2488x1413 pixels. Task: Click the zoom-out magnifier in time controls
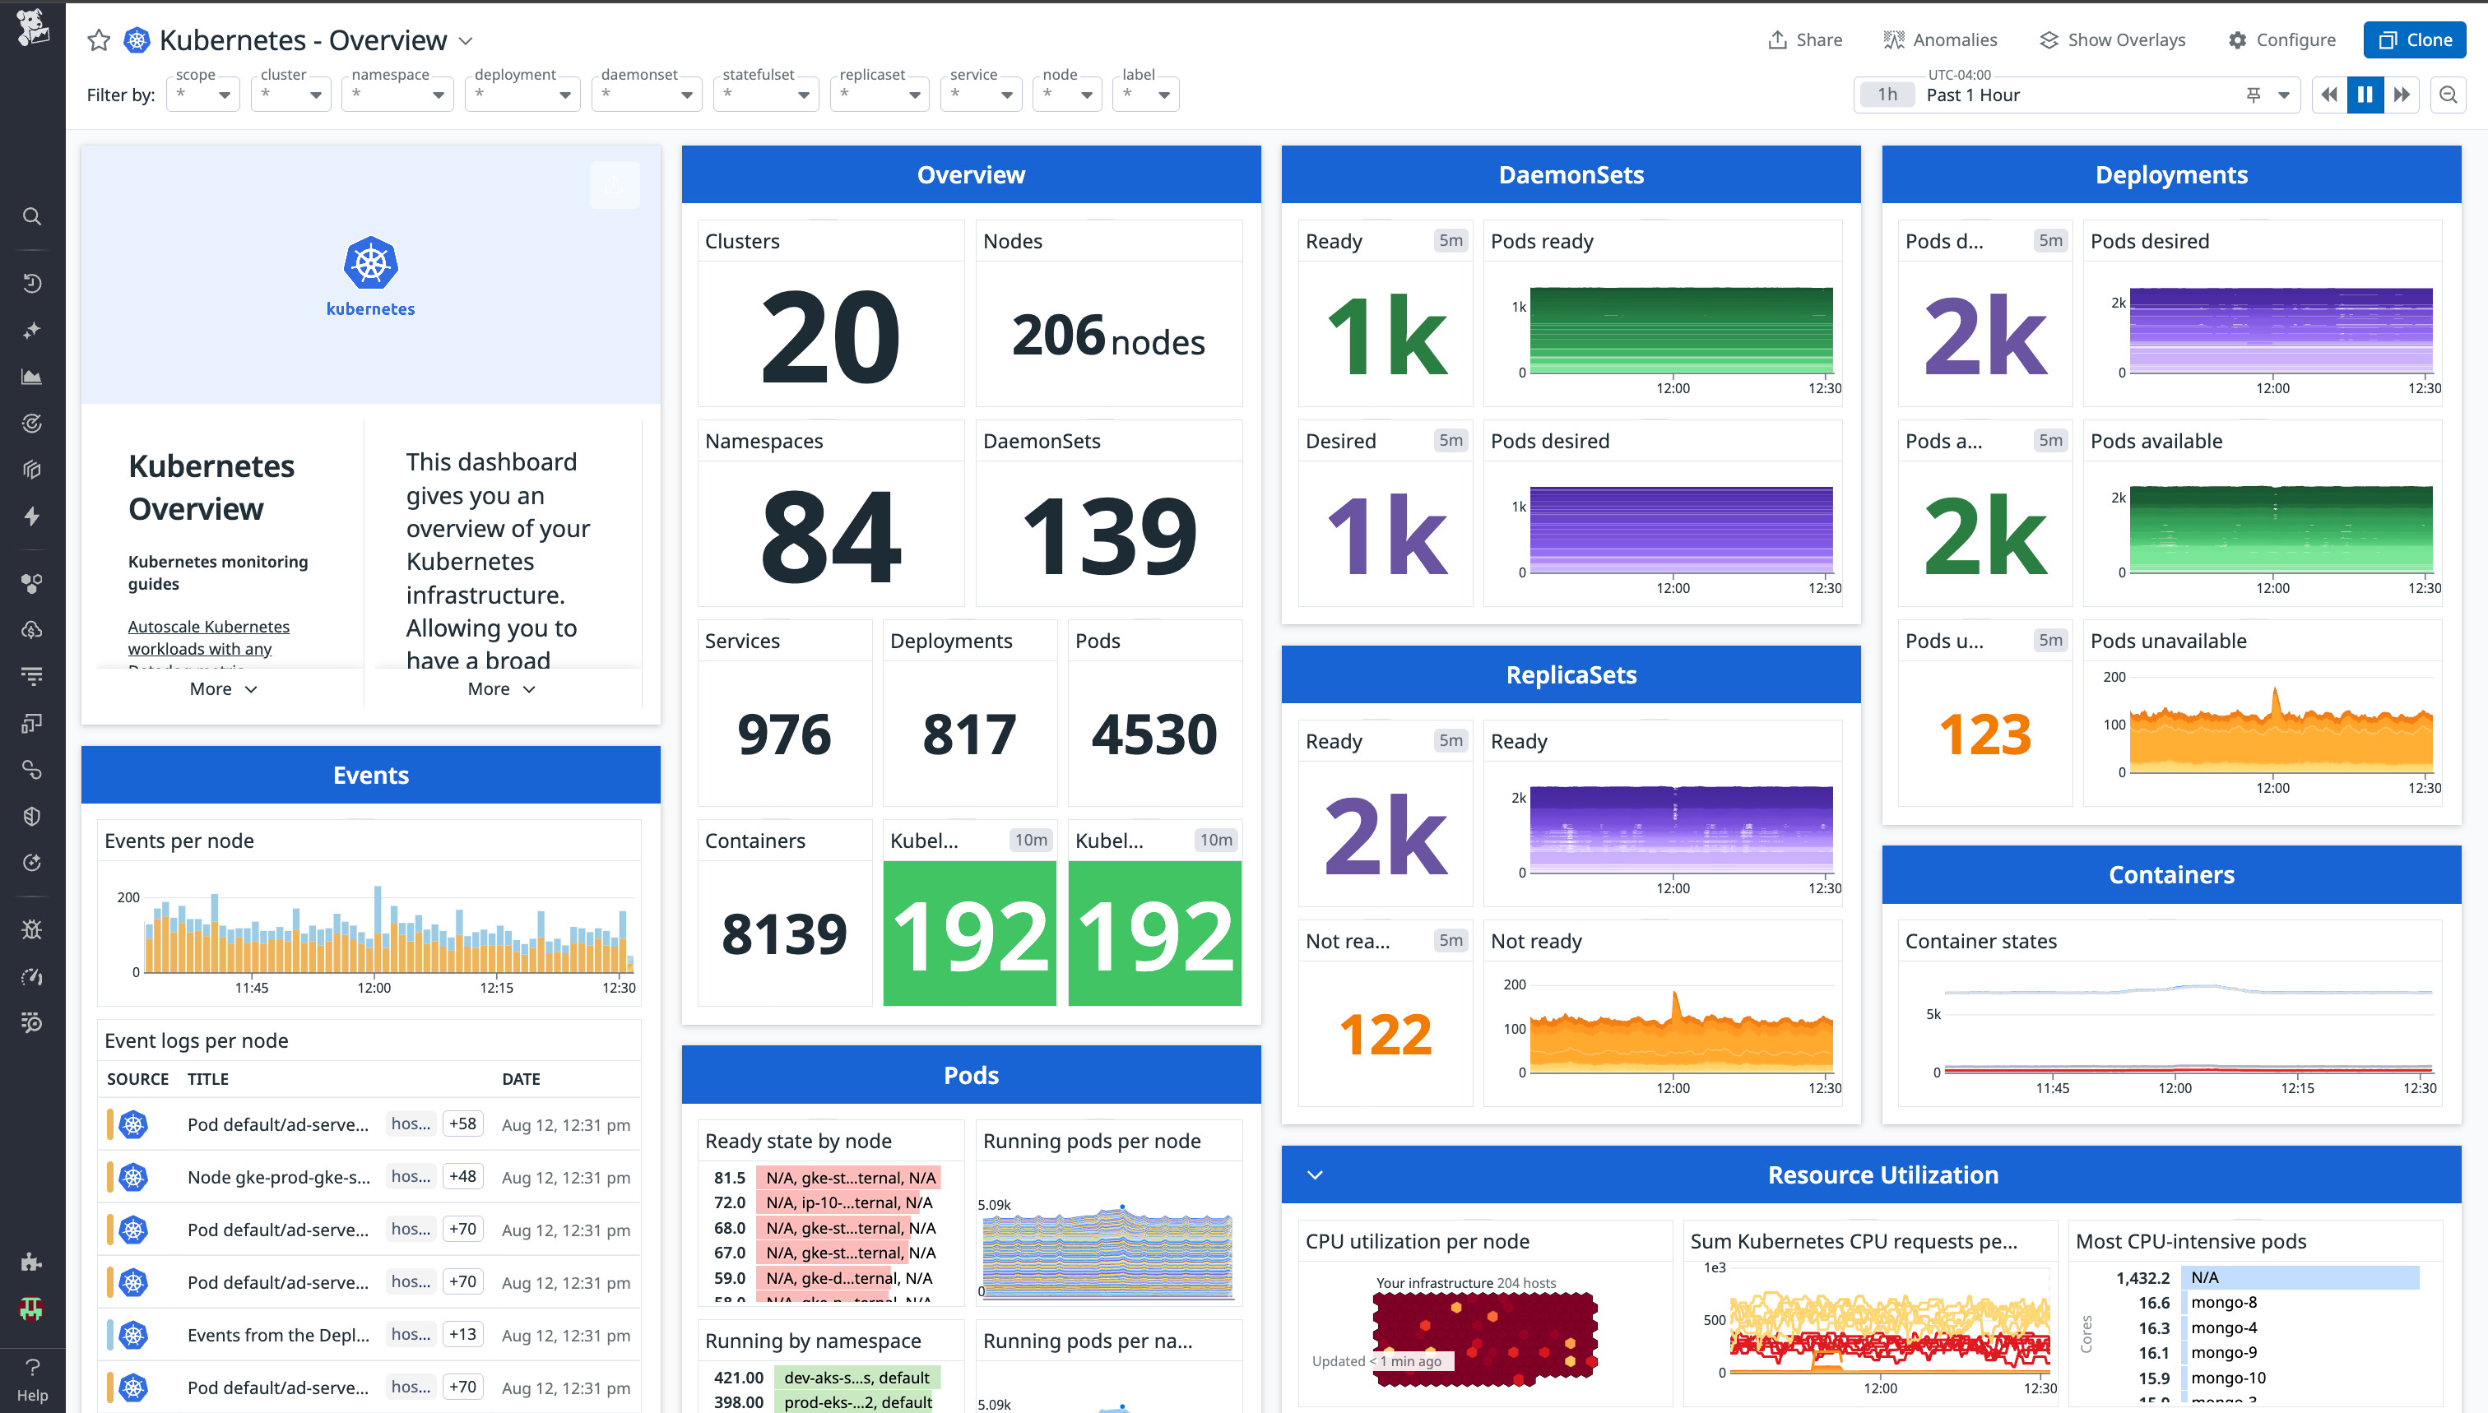tap(2449, 94)
